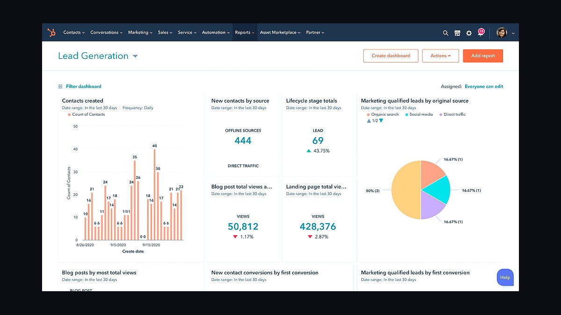The height and width of the screenshot is (315, 561).
Task: Open the Conversations menu
Action: 107,33
